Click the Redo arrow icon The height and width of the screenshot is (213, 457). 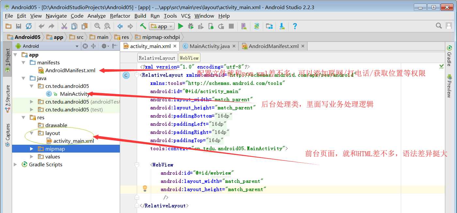[x=51, y=26]
